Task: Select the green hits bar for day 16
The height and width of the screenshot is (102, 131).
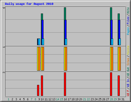Action: [65, 14]
